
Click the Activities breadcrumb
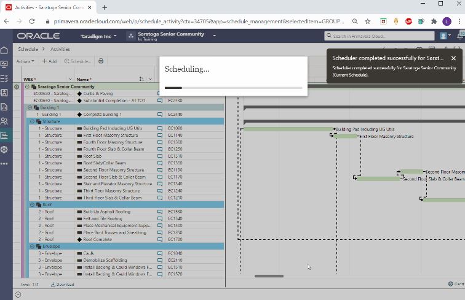click(60, 49)
